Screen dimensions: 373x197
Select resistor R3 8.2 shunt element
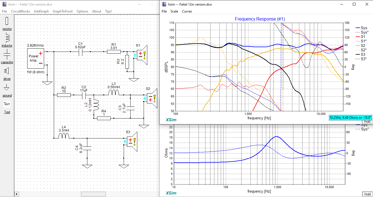tap(127, 62)
